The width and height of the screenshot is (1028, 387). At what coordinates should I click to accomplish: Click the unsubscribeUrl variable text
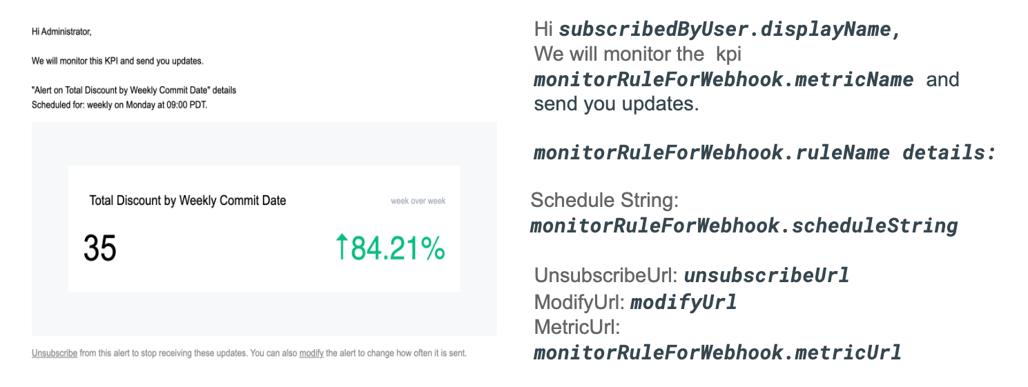766,276
